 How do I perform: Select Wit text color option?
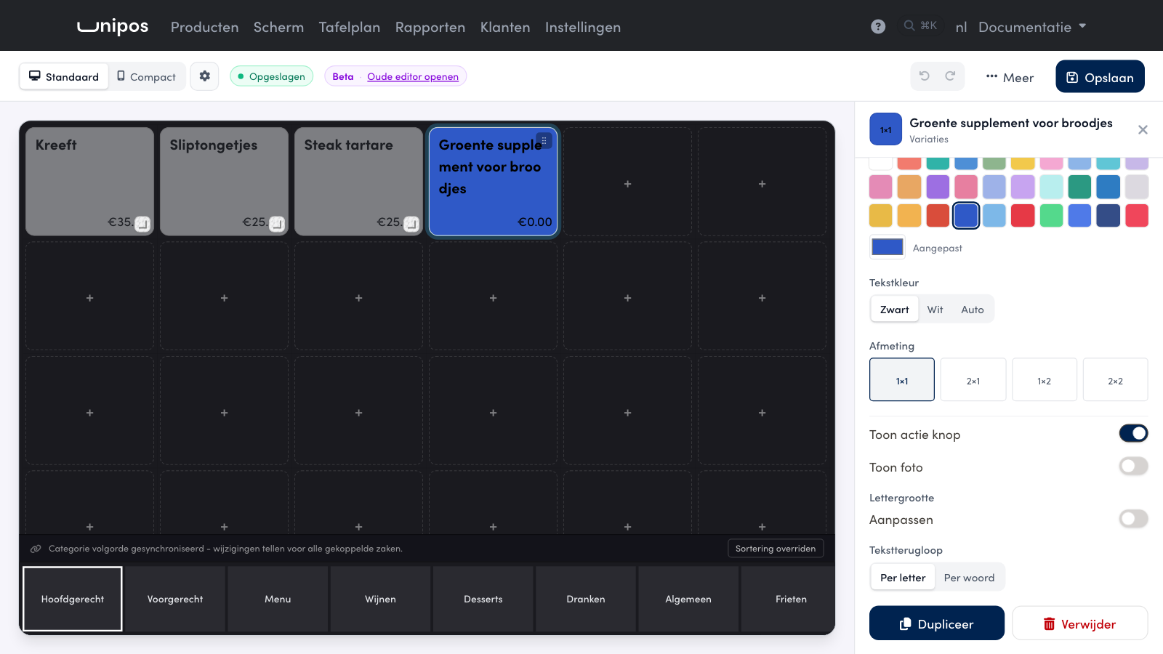click(x=935, y=310)
